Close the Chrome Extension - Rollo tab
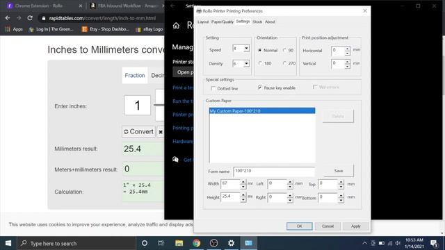 click(81, 6)
